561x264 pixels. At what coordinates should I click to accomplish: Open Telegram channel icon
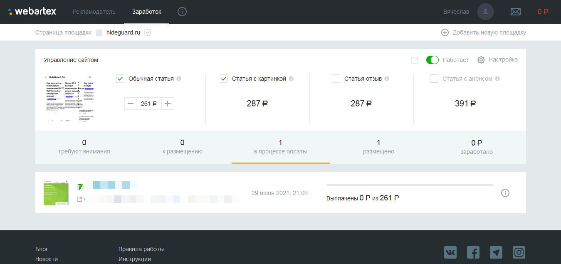496,252
